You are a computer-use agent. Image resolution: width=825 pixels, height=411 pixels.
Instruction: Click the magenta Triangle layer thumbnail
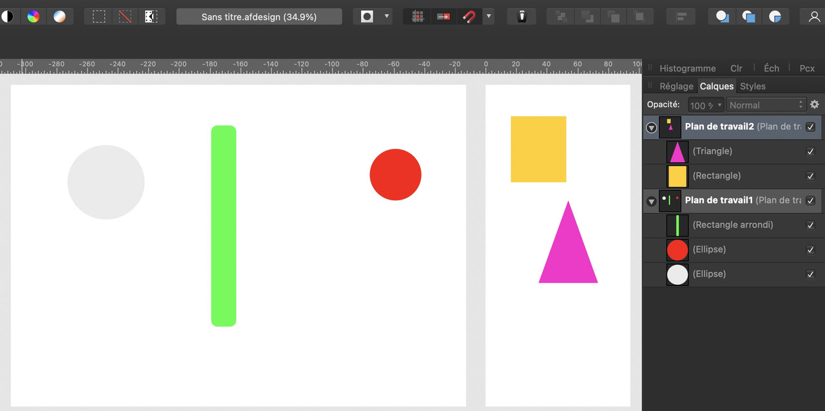pos(677,152)
